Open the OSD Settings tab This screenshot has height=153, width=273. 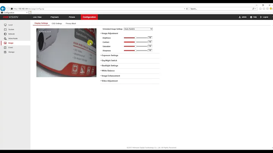pyautogui.click(x=56, y=23)
